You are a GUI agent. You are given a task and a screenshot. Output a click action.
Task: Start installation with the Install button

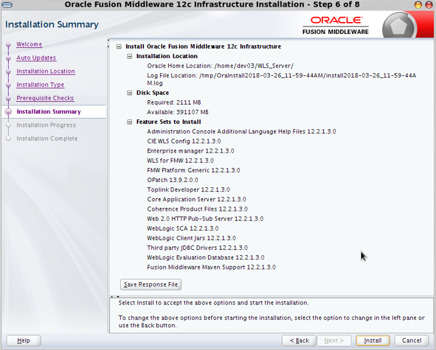(x=373, y=341)
